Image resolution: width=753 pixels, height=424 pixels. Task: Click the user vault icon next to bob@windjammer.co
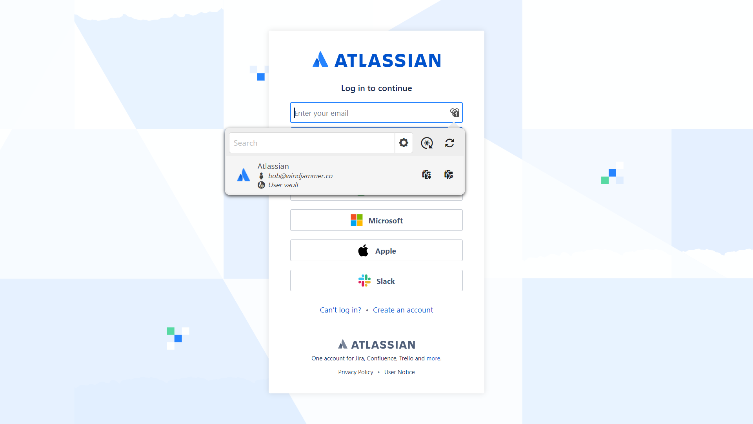point(262,185)
